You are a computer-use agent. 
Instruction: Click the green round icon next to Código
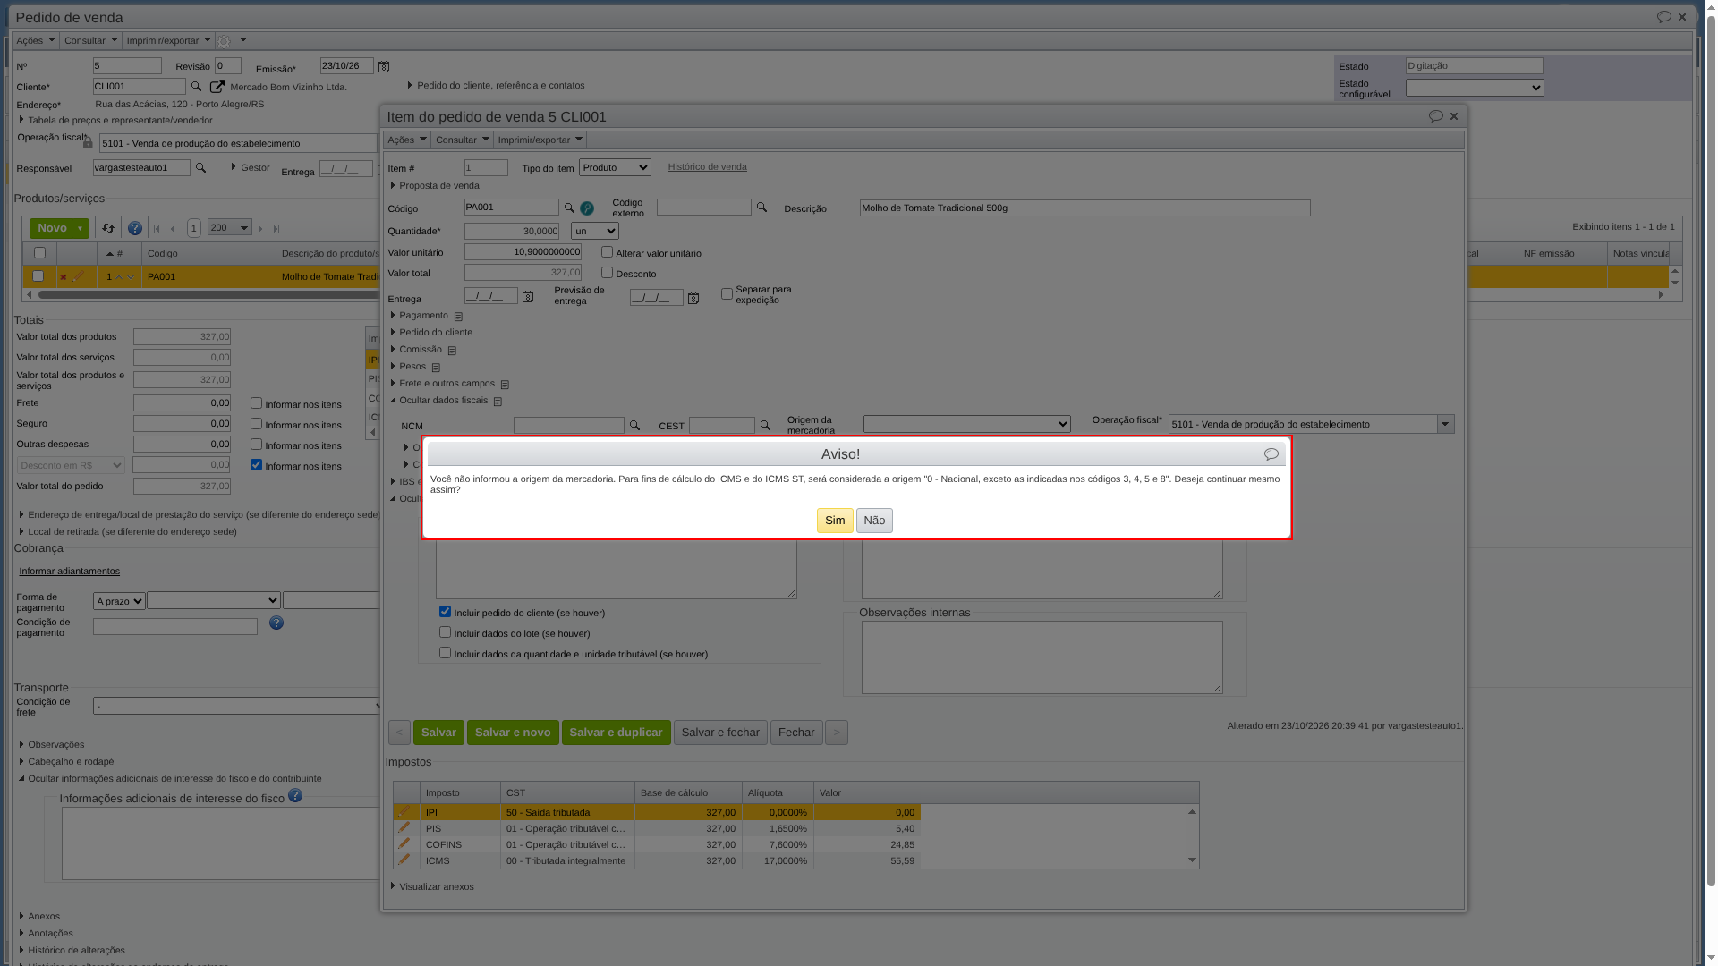pyautogui.click(x=587, y=208)
